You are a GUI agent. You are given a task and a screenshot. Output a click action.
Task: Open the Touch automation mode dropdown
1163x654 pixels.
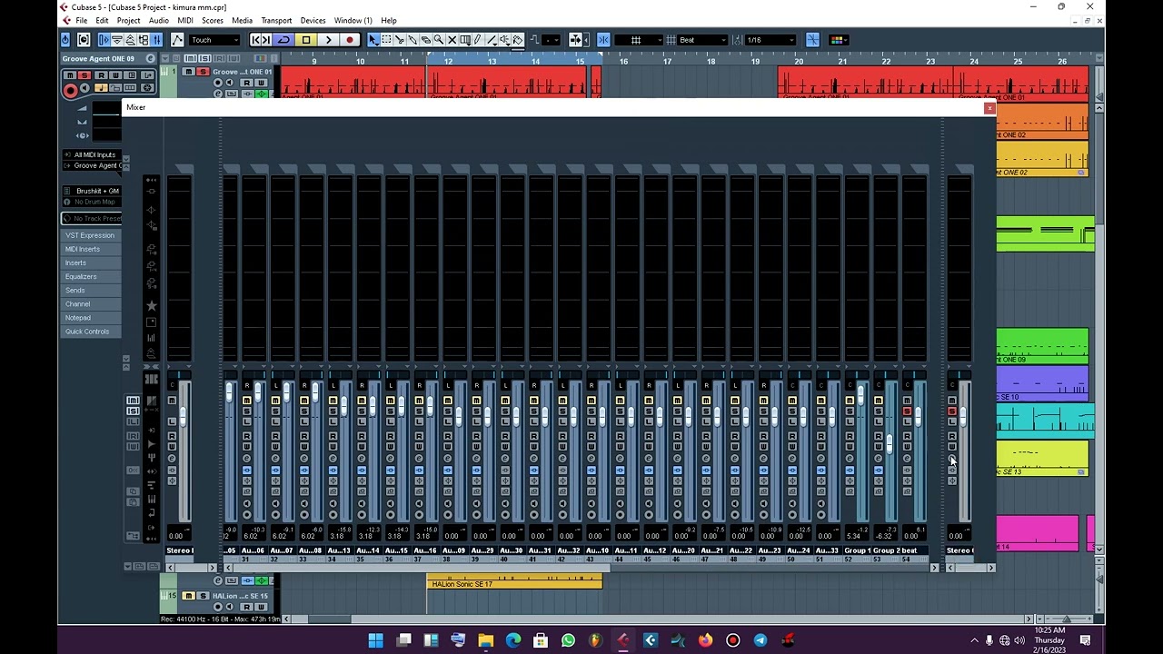tap(215, 40)
